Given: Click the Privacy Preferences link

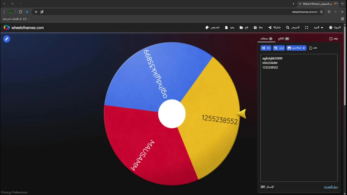Looking at the screenshot, I should [14, 192].
